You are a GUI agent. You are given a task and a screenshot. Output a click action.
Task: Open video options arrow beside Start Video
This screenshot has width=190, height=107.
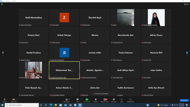(x=17, y=100)
